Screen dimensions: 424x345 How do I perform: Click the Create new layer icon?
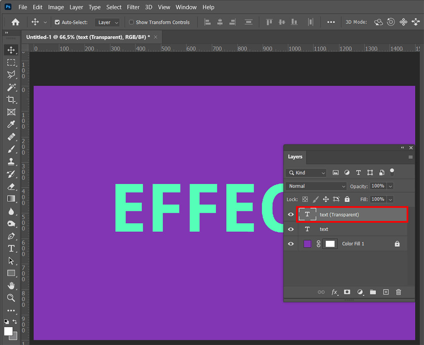click(386, 292)
